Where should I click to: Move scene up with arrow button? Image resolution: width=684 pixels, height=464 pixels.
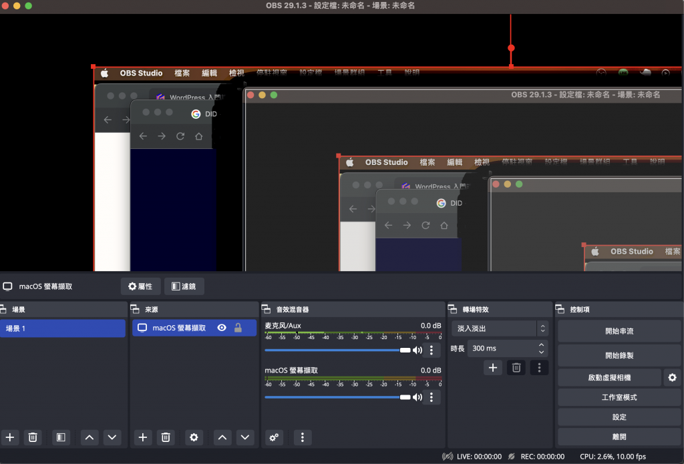(90, 437)
